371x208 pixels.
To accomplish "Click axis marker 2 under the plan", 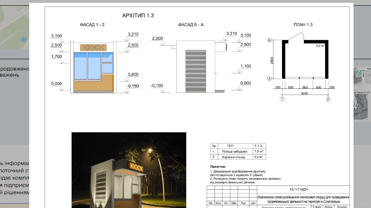I will pos(328,99).
